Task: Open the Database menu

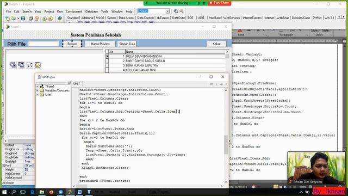Action: (91, 11)
